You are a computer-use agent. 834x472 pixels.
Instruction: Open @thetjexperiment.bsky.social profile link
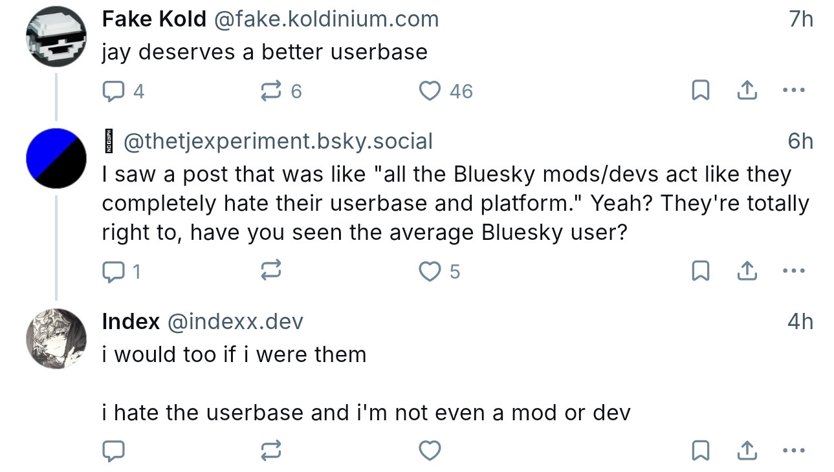(278, 141)
